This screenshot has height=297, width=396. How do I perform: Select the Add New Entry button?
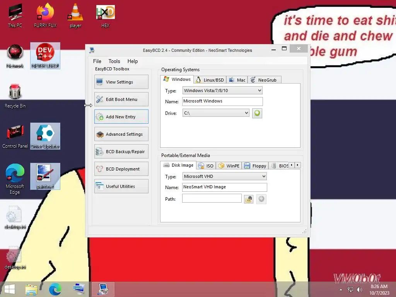click(x=121, y=117)
